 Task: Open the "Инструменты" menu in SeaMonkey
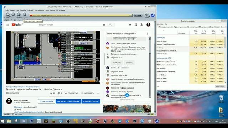(x=40, y=10)
